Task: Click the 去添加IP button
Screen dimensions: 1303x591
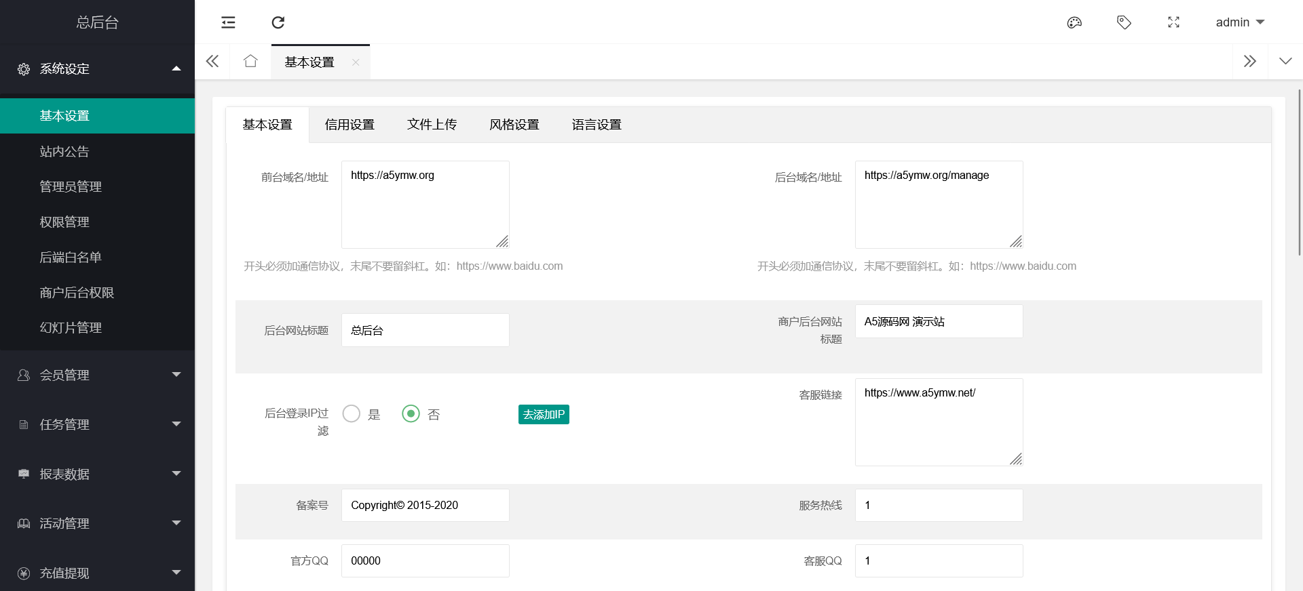Action: (x=544, y=414)
